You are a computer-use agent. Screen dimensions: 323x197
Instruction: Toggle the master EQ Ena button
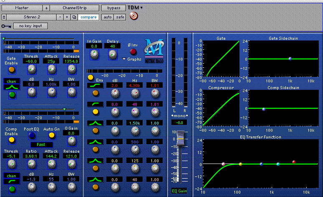[91, 78]
